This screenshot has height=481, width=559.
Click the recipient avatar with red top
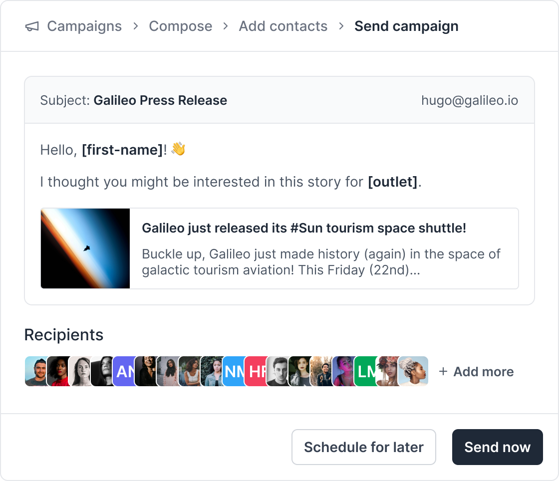pyautogui.click(x=57, y=371)
